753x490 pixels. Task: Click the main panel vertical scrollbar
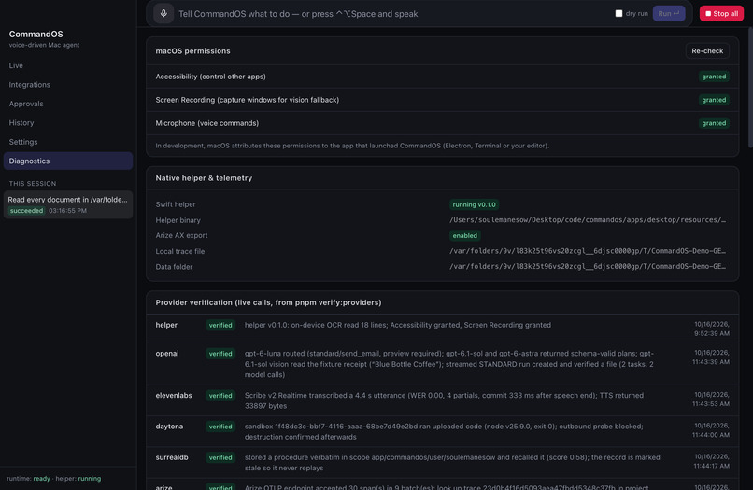pos(750,87)
